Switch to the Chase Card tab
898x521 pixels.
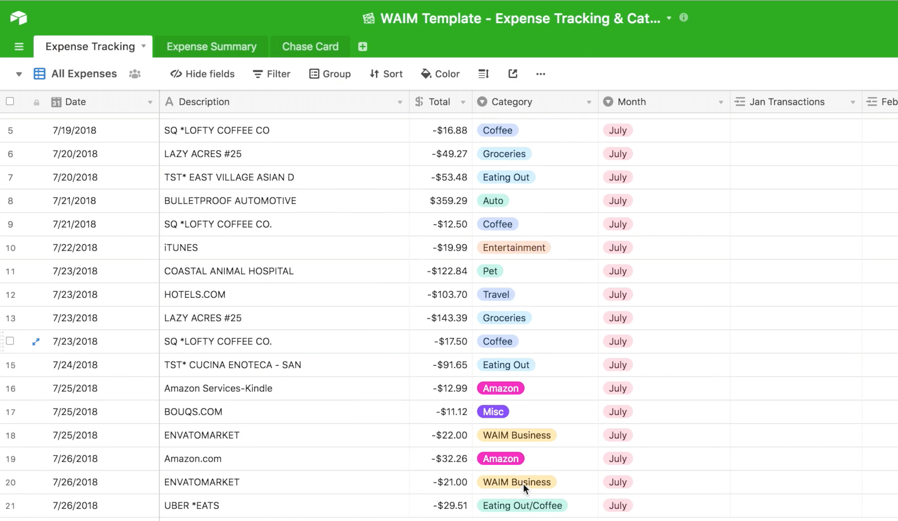tap(310, 47)
